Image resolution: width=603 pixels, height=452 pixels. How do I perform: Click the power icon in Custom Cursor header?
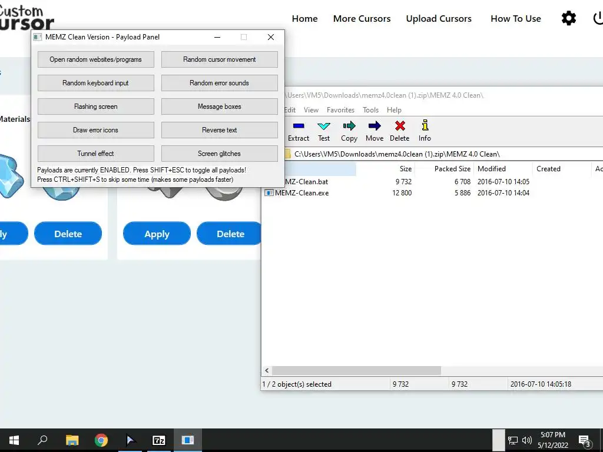point(598,18)
